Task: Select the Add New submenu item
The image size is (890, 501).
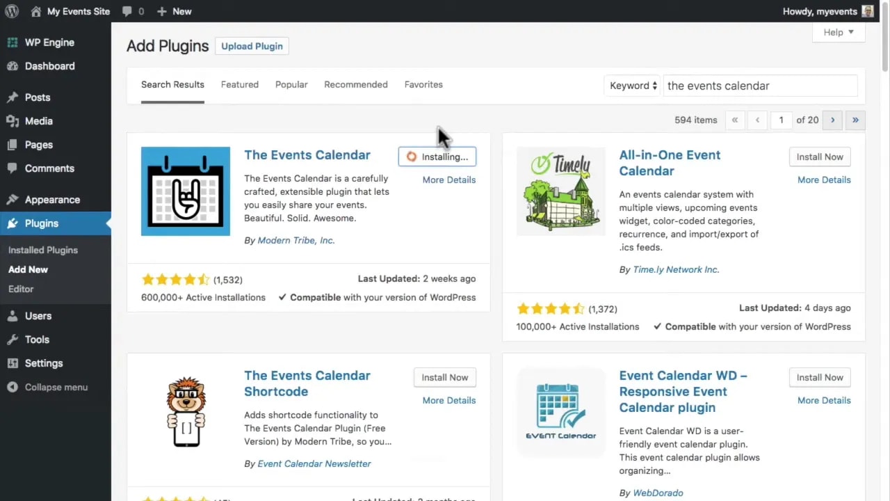Action: click(28, 269)
